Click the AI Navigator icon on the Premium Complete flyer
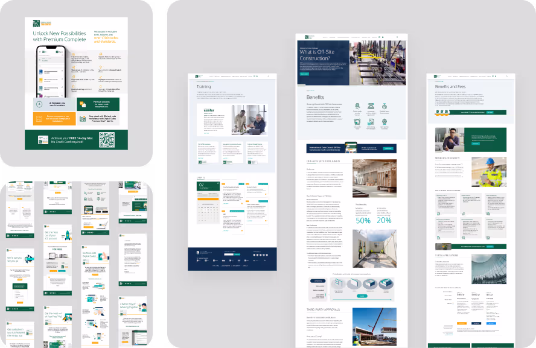536x348 pixels. (39, 104)
